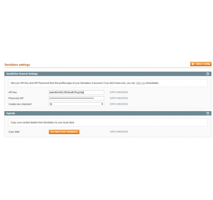Click the Copy data label
The image size is (213, 200).
[x=14, y=132]
